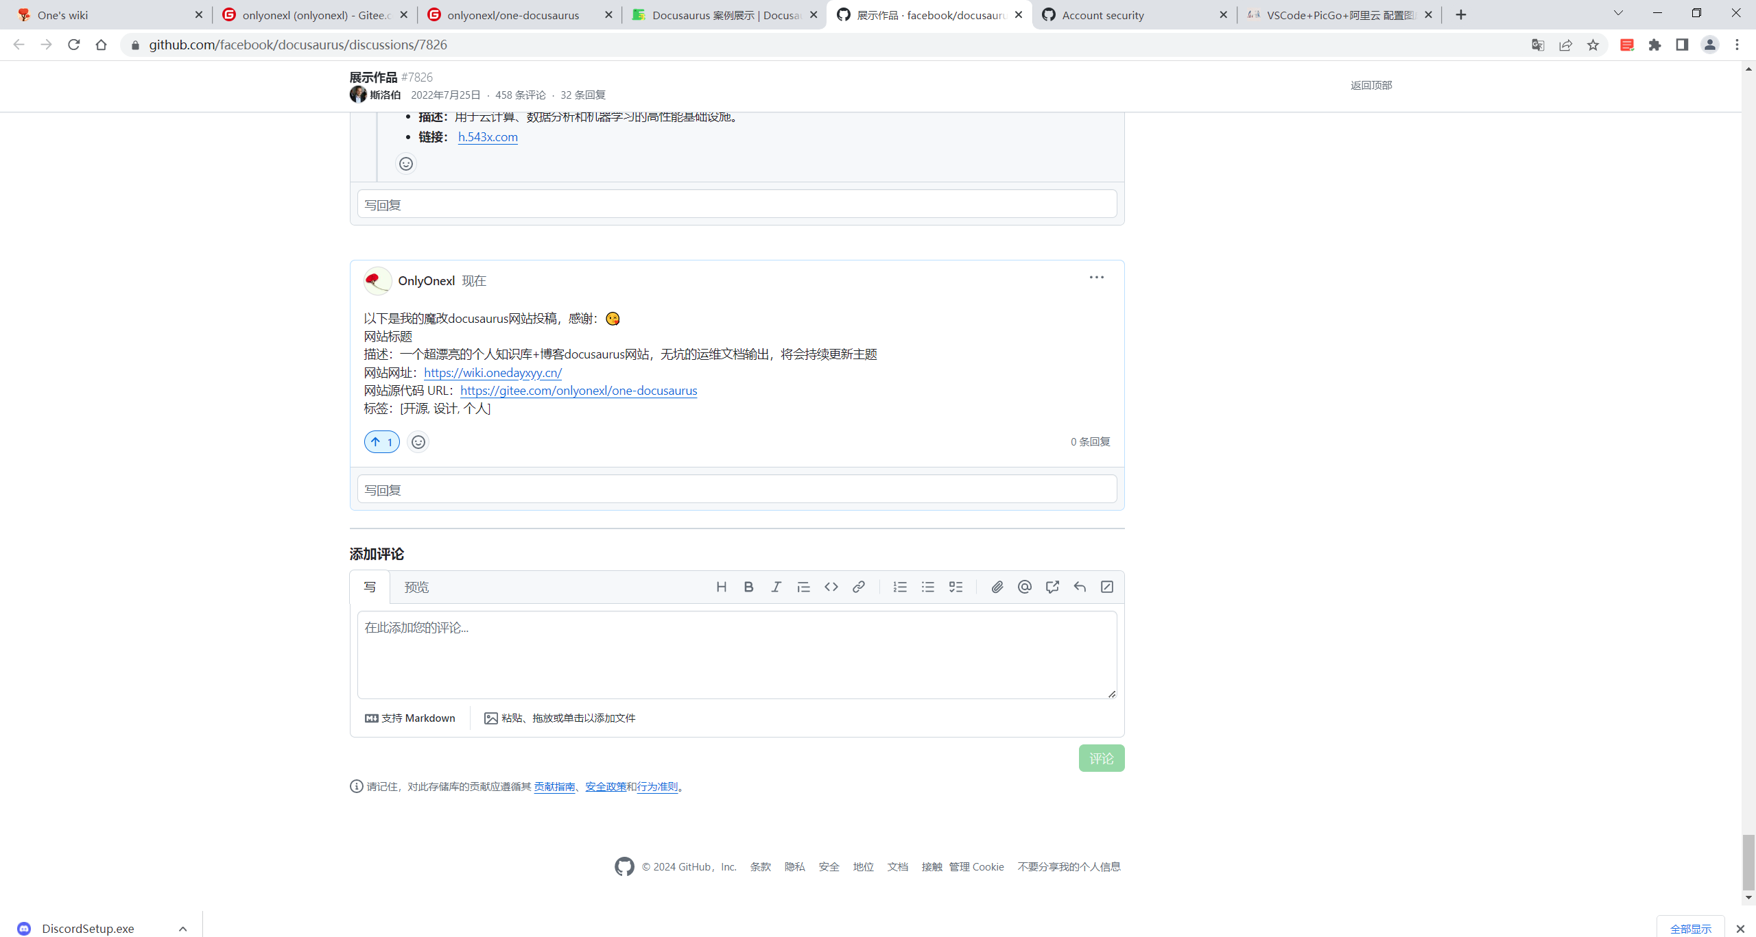Insert code formatting
Image resolution: width=1756 pixels, height=937 pixels.
click(x=831, y=587)
